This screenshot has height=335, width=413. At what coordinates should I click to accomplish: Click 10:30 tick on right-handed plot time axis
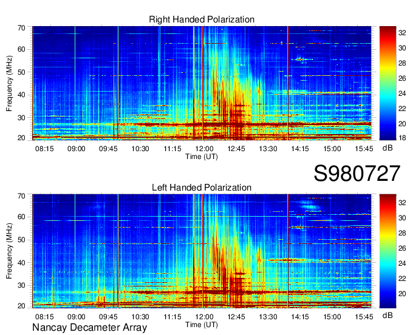[x=140, y=149]
